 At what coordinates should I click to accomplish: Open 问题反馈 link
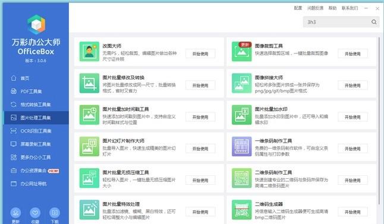[316, 8]
